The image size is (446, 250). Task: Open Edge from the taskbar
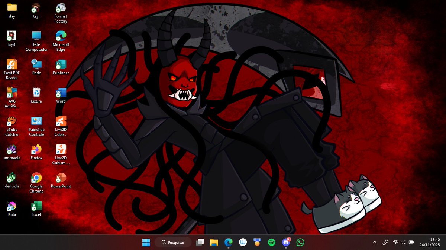point(229,242)
